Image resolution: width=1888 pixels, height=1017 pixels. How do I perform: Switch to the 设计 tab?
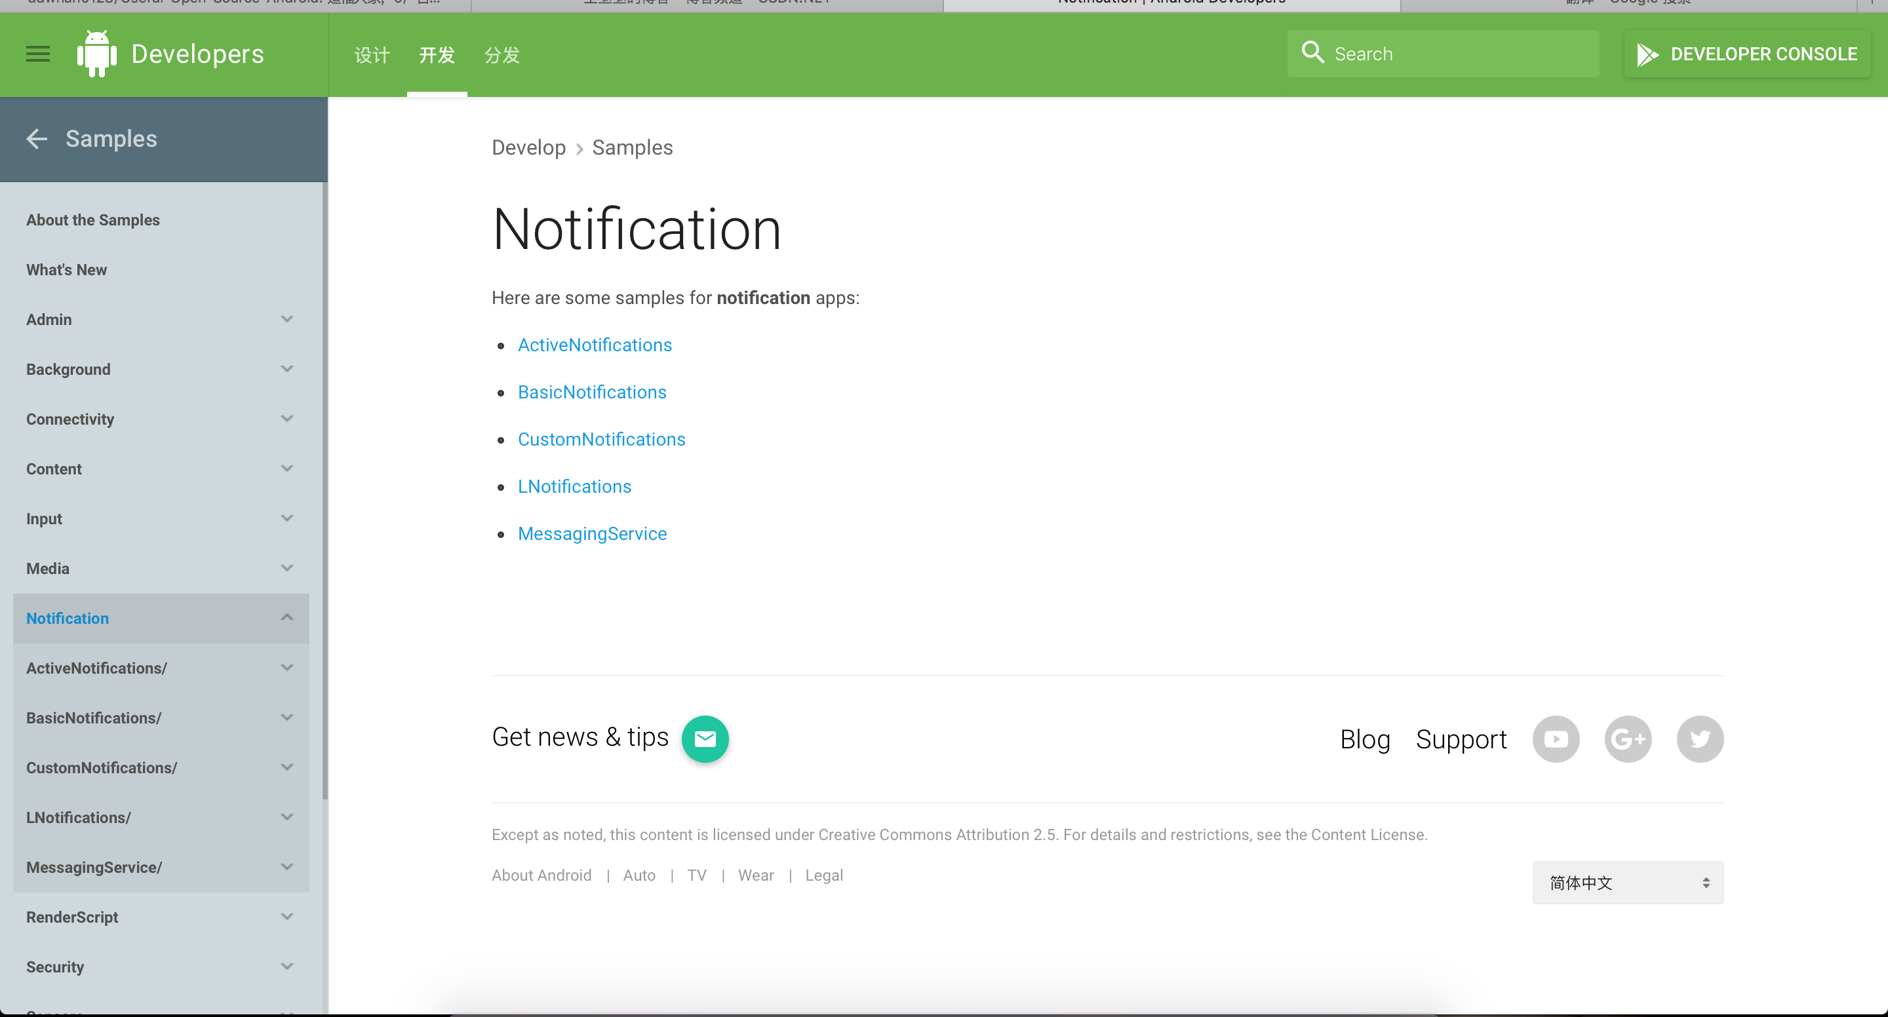[372, 55]
